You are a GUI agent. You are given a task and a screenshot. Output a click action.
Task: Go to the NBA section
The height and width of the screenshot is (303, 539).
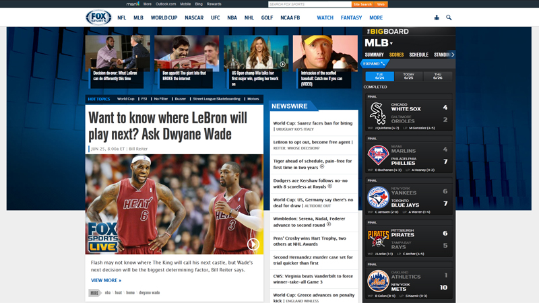232,18
